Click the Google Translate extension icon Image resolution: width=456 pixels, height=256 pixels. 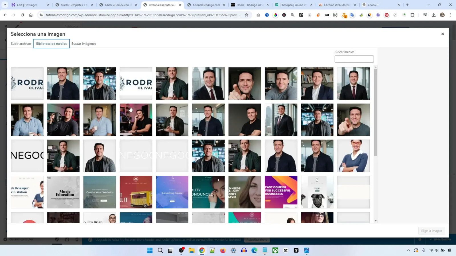click(353, 15)
